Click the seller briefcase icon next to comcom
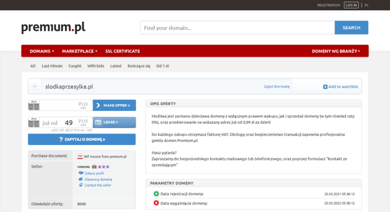 (x=94, y=166)
